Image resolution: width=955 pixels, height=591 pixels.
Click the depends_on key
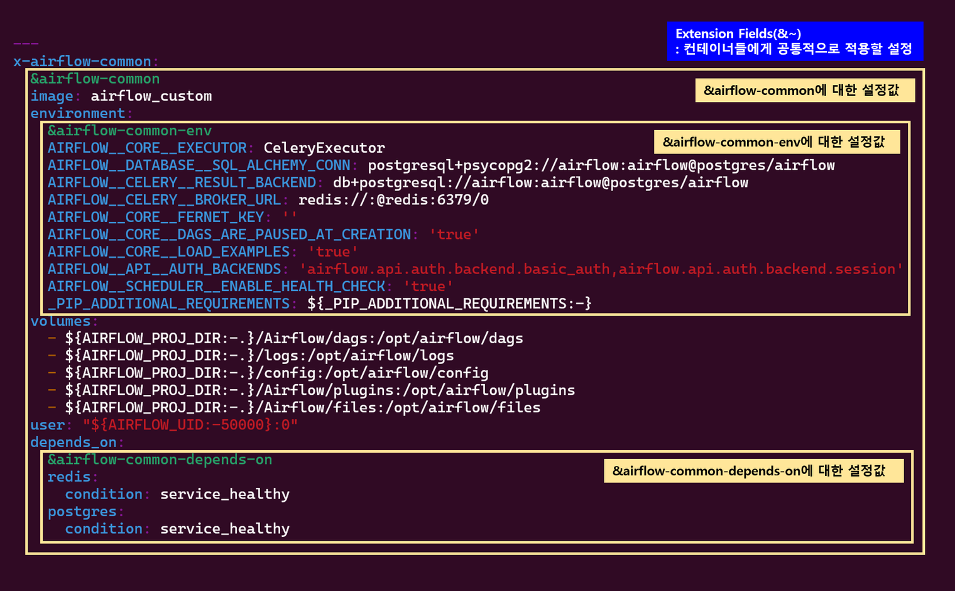pos(74,442)
